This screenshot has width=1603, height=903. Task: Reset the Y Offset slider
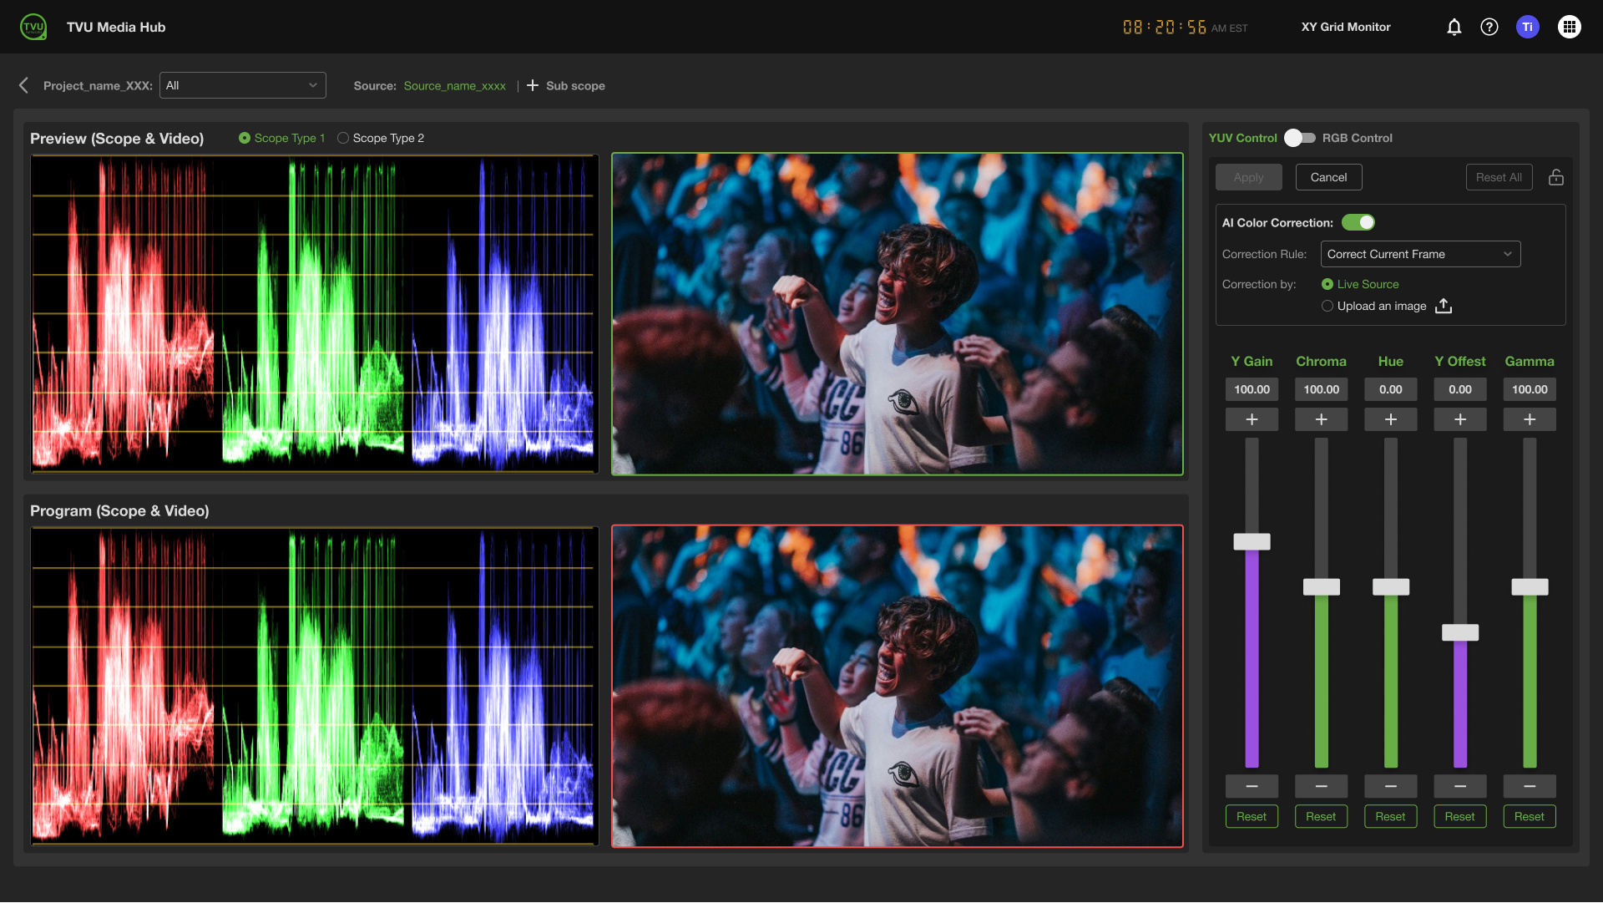pos(1460,816)
